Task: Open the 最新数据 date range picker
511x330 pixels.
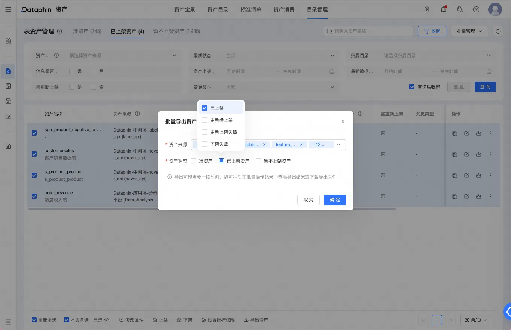Action: pos(438,71)
